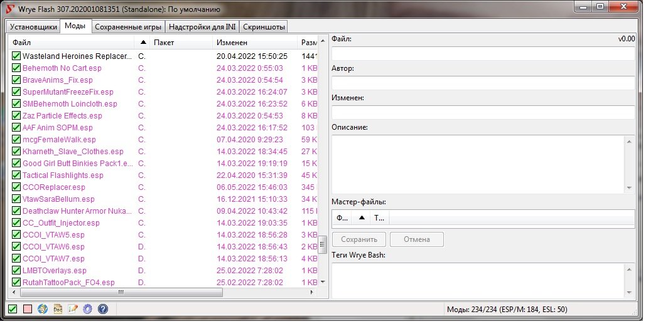Uncheck the Behemoth No Cart.esp checkbox
This screenshot has width=646, height=329.
click(16, 68)
